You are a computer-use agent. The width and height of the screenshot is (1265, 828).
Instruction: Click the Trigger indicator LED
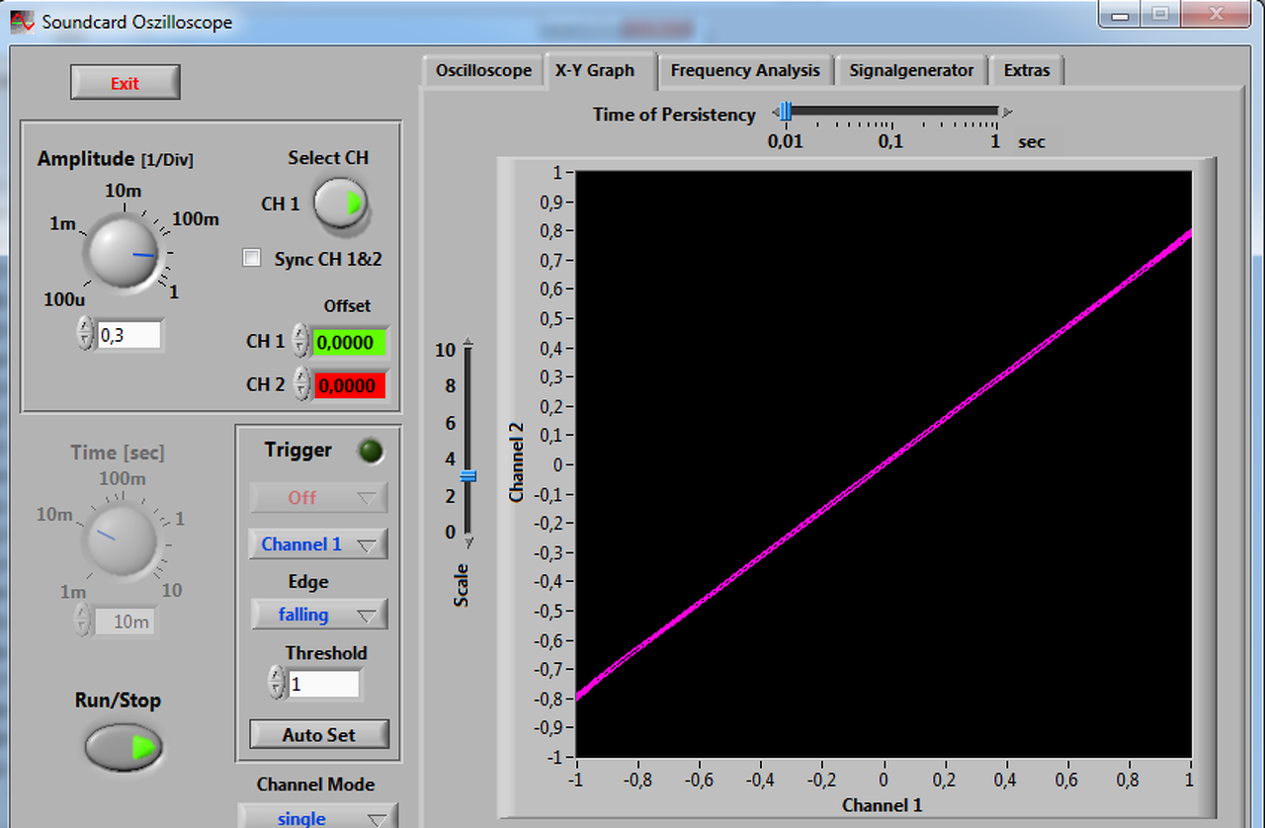[371, 451]
